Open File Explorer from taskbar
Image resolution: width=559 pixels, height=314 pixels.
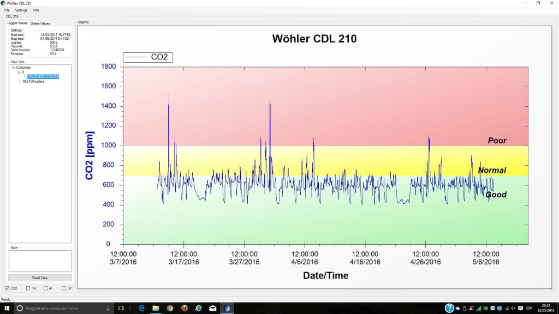[156, 309]
